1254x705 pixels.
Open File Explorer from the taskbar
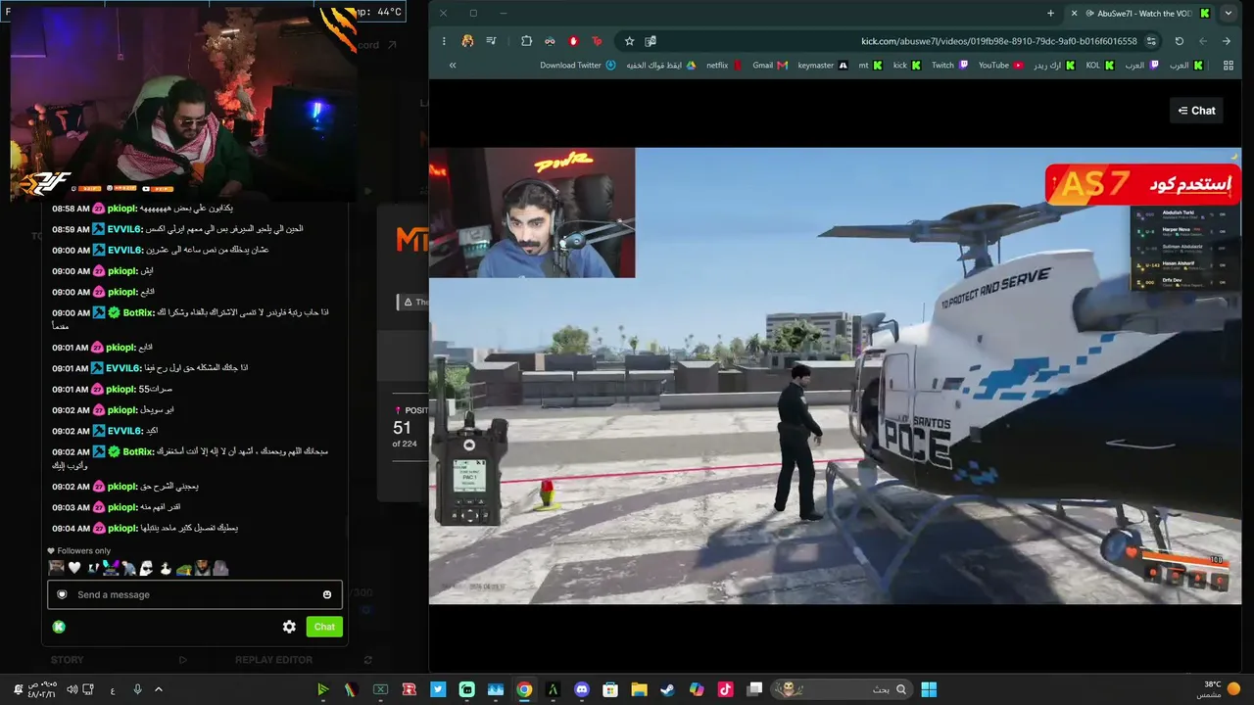click(639, 689)
